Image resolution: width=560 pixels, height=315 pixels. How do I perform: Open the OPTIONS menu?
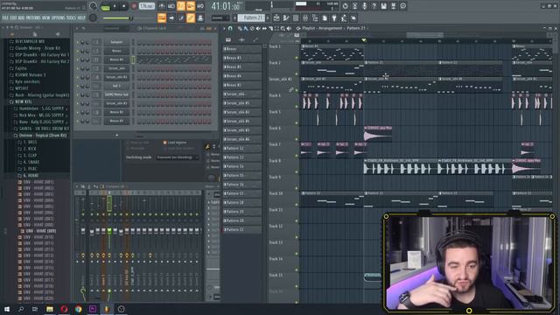[x=59, y=17]
